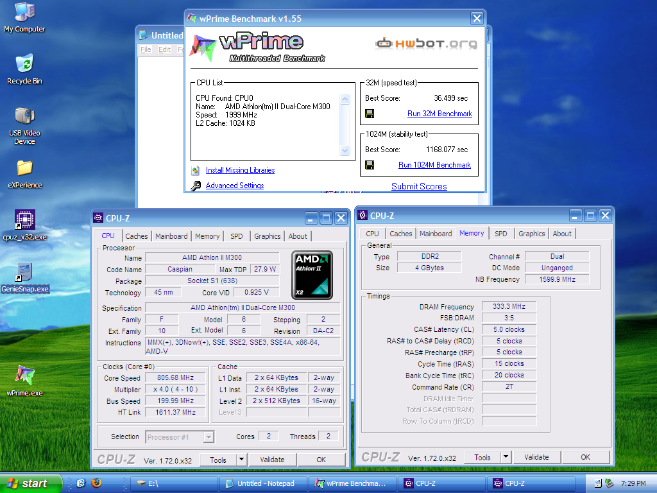
Task: Click Start button on taskbar
Action: (x=31, y=483)
